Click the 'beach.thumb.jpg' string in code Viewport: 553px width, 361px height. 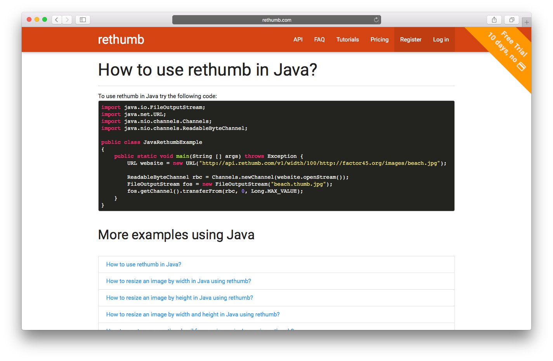click(x=298, y=184)
